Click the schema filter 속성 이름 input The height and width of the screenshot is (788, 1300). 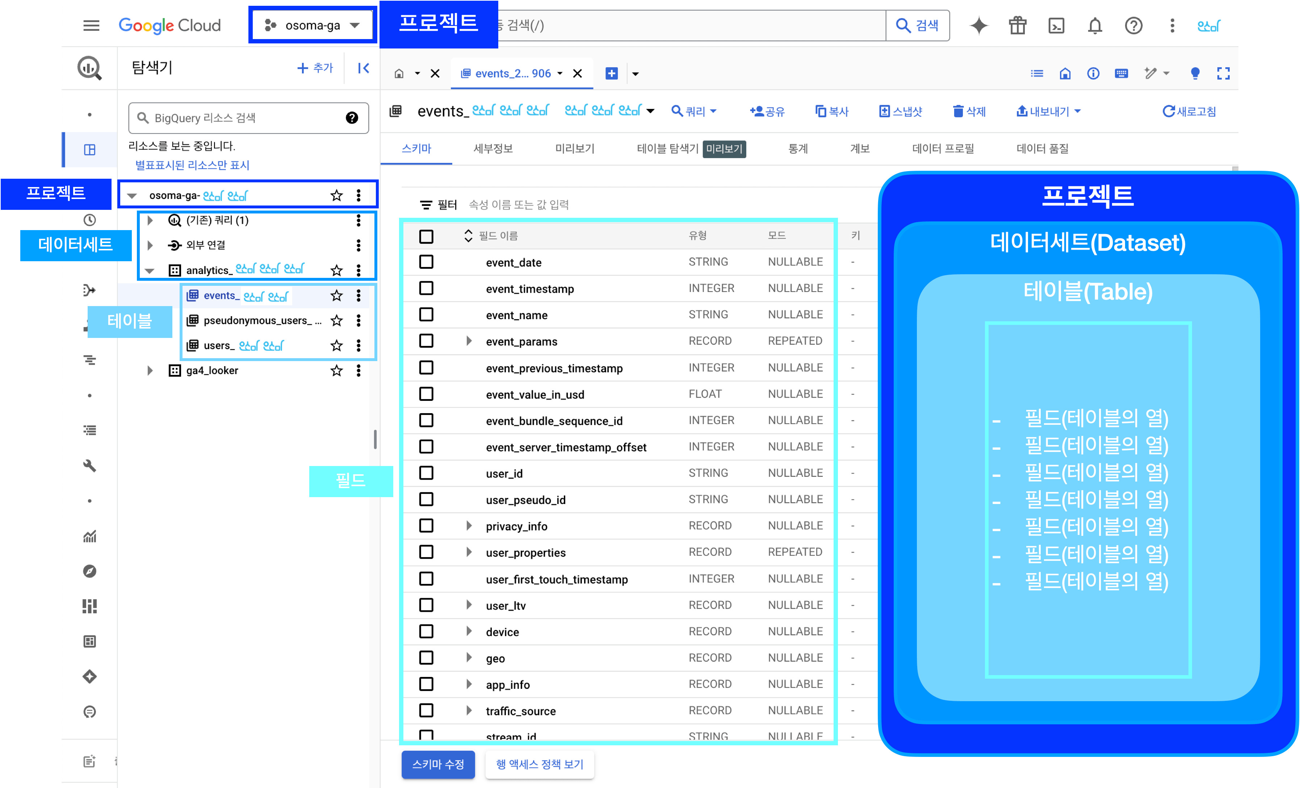coord(519,204)
